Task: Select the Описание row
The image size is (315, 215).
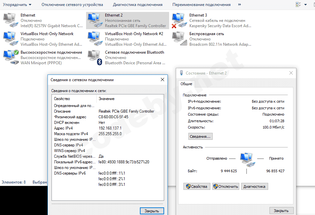Action: 108,111
